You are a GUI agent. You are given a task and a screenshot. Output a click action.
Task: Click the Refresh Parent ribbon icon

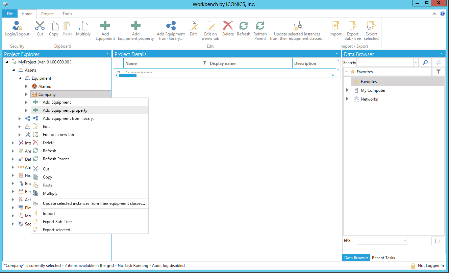point(260,26)
